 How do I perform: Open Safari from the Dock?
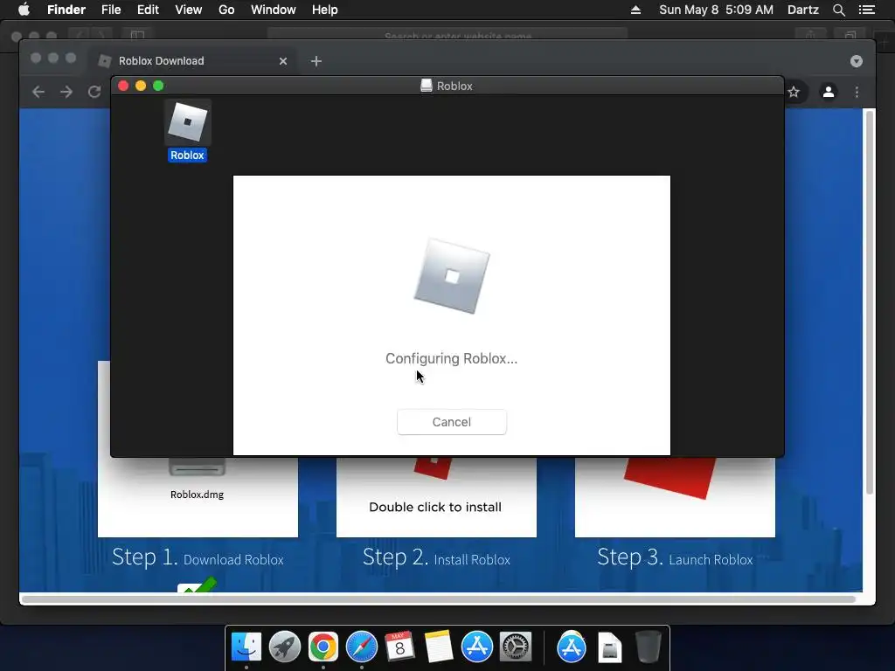pos(361,647)
